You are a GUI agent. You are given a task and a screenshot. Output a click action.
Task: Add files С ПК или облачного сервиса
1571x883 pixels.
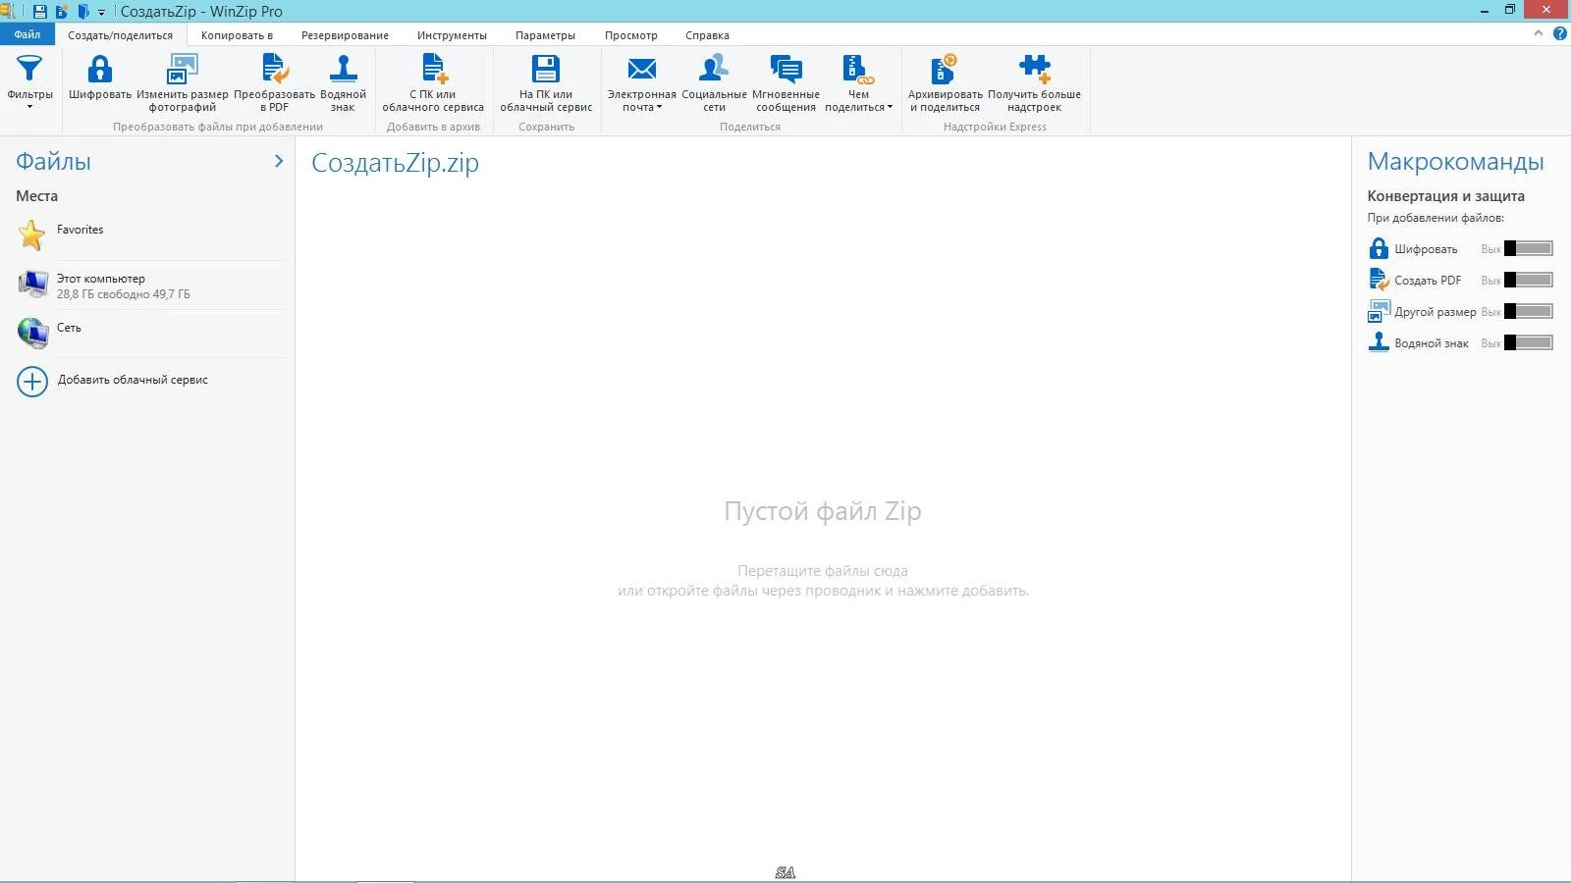pos(433,82)
